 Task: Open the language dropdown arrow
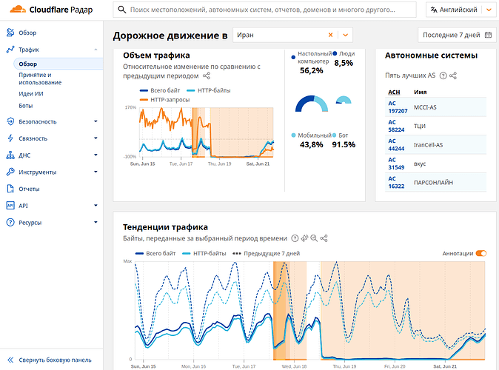[489, 10]
